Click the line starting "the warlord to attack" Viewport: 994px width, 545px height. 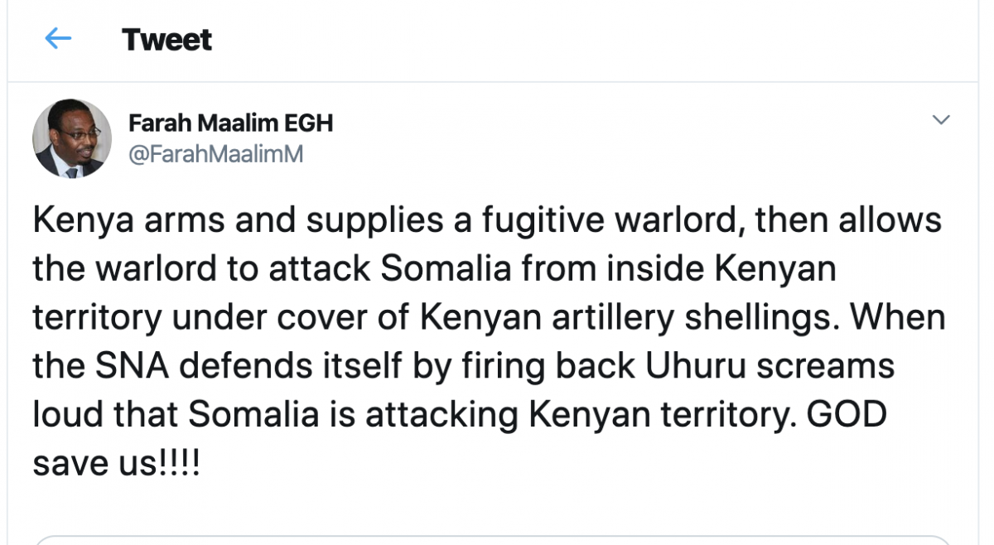pyautogui.click(x=434, y=270)
